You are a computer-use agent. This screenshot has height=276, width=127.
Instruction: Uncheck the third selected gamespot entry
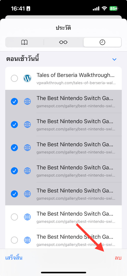click(14, 148)
